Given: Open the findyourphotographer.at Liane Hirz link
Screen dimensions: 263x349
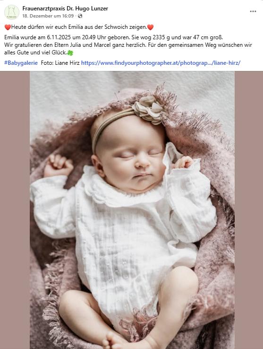Looking at the screenshot, I should click(161, 63).
